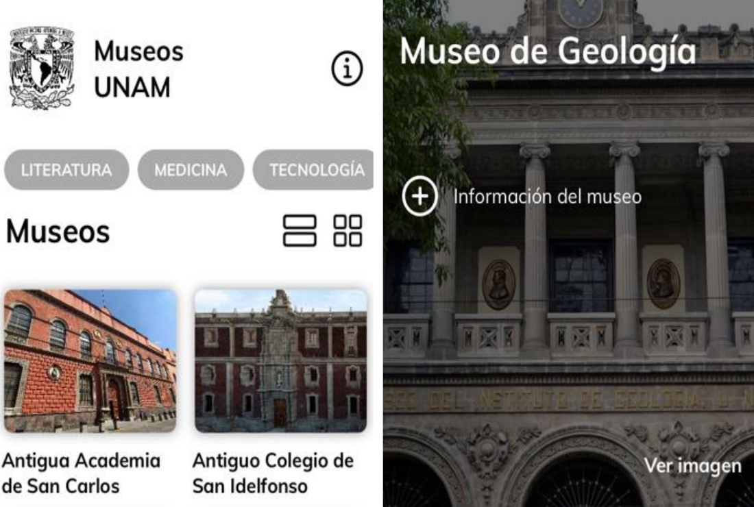
Task: Click the 'Antiguo Colegio de San Idelfonso' caption
Action: (x=273, y=473)
